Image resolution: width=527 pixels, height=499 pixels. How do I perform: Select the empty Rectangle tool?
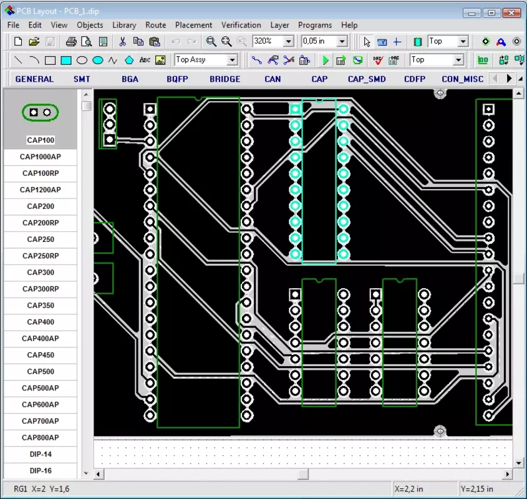point(50,61)
